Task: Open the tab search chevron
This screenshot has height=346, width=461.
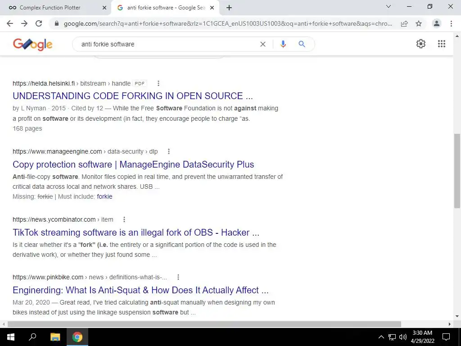Action: [x=389, y=6]
